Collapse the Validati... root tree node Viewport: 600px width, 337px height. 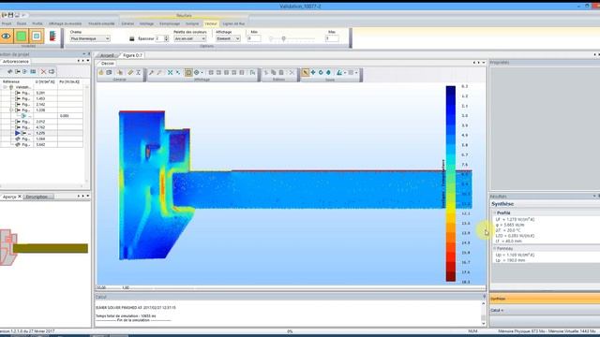pyautogui.click(x=5, y=87)
